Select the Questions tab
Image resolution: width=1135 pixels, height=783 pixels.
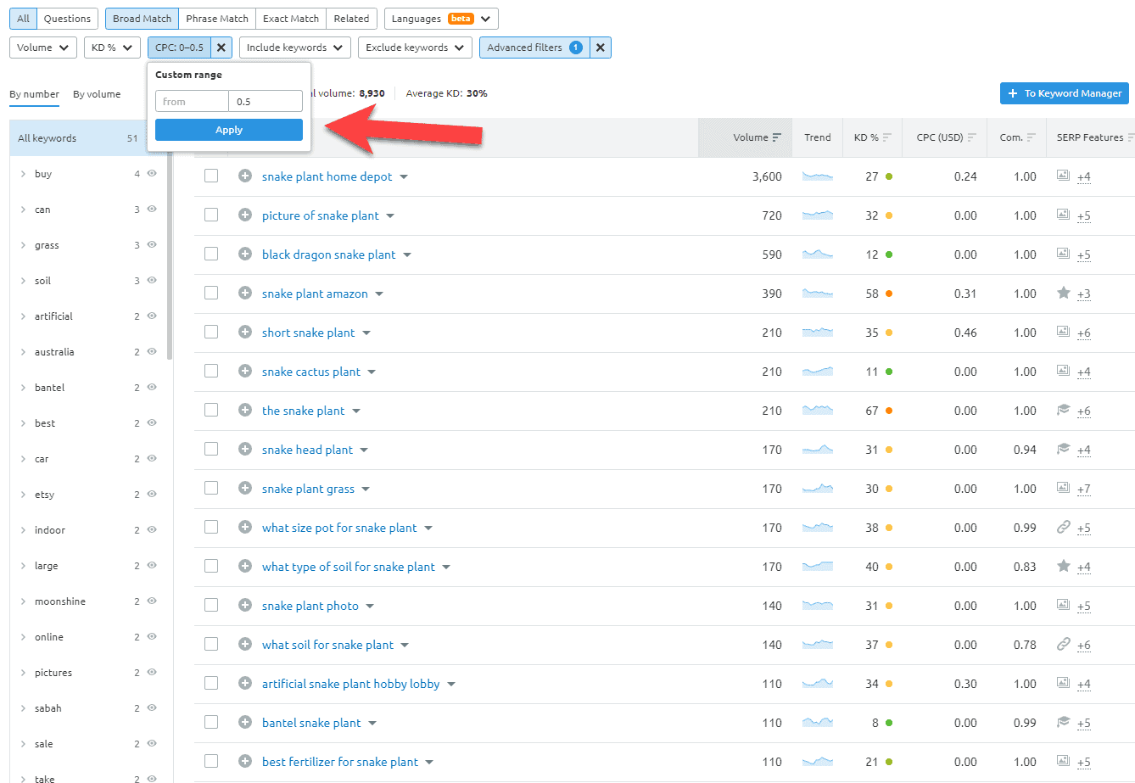coord(67,19)
